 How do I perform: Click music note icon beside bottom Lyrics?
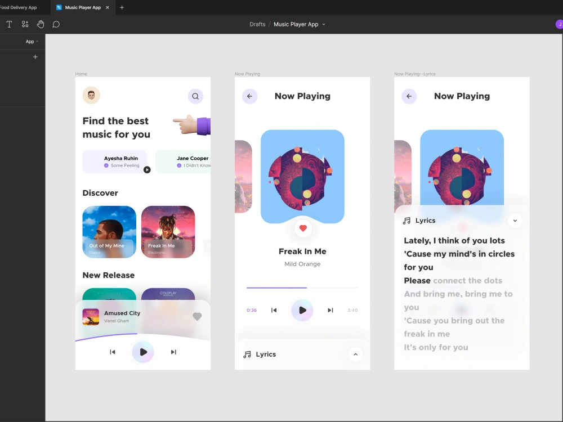point(247,354)
